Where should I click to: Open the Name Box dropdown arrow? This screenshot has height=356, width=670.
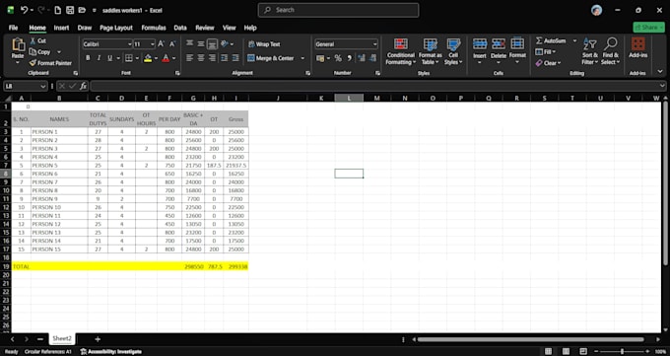[x=42, y=86]
